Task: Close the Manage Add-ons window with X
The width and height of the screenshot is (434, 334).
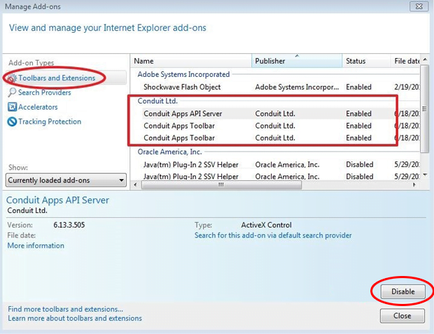Action: pos(419,6)
